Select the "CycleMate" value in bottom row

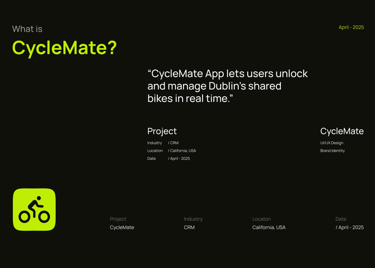pyautogui.click(x=122, y=227)
